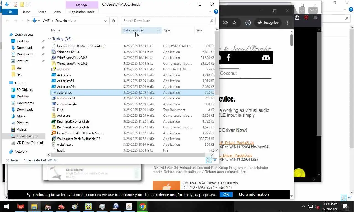
Task: Open Properties from the quick access toolbar
Action: click(x=16, y=4)
